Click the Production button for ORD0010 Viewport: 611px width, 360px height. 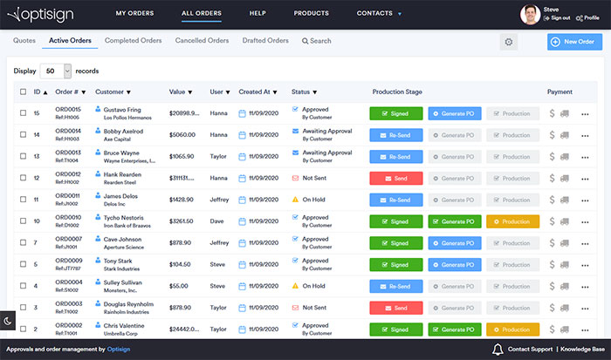(x=513, y=221)
